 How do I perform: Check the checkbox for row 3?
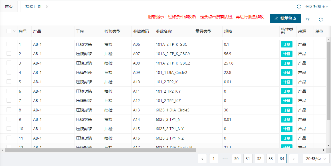(9, 63)
